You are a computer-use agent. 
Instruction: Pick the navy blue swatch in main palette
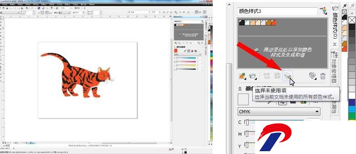point(352,102)
